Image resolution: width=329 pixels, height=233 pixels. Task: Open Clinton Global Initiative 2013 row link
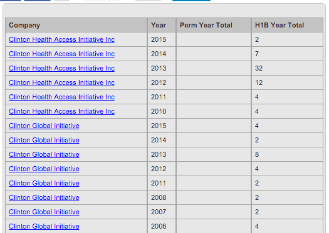[x=44, y=154]
